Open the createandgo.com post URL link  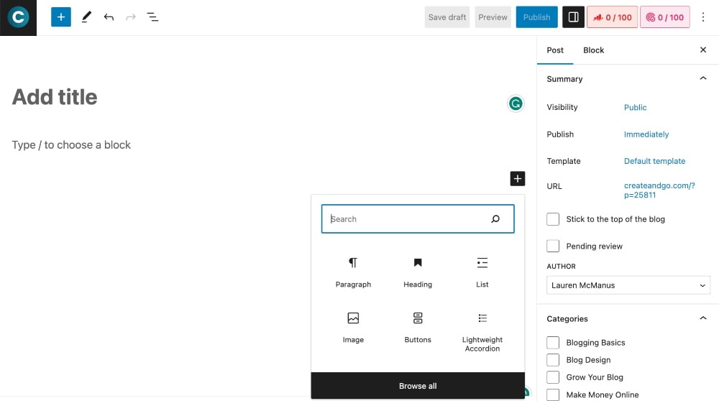click(x=659, y=190)
